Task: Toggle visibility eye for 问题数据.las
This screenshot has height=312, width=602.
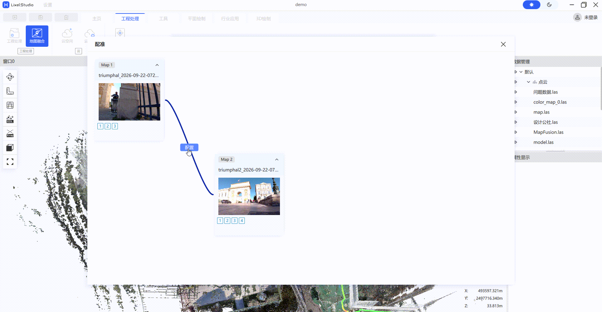Action: pyautogui.click(x=516, y=92)
